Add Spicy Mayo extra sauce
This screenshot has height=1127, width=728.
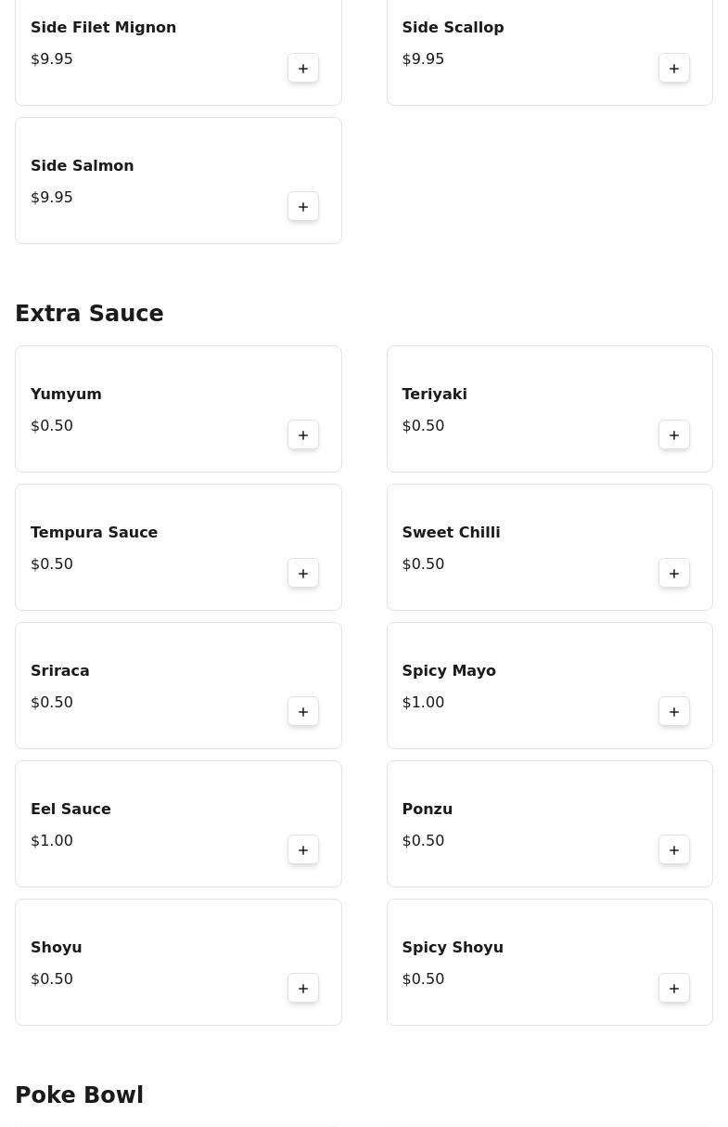[674, 711]
